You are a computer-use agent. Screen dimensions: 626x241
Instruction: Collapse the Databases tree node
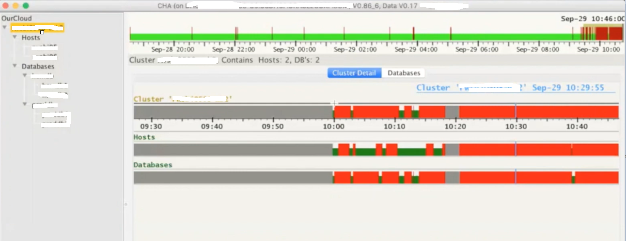tap(15, 66)
